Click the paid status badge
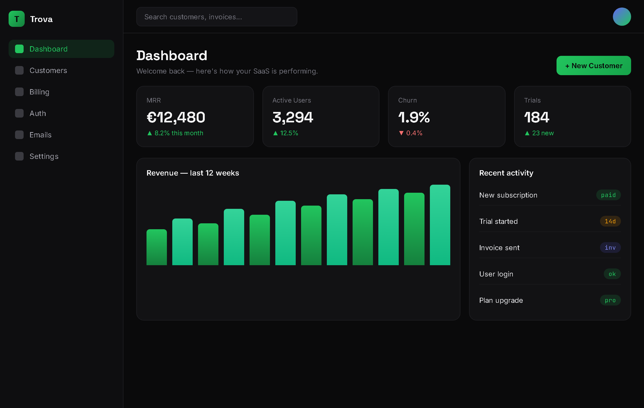Screen dimensions: 644x408 pos(608,195)
